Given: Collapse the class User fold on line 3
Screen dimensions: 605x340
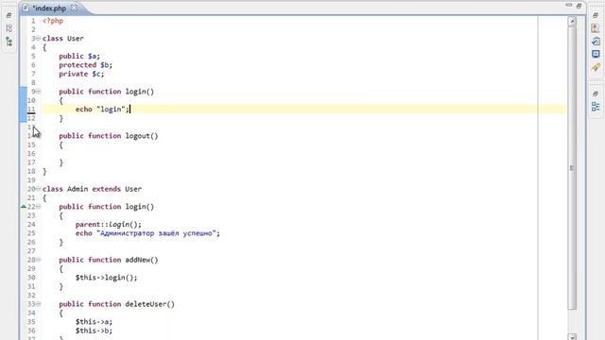Looking at the screenshot, I should [38, 39].
